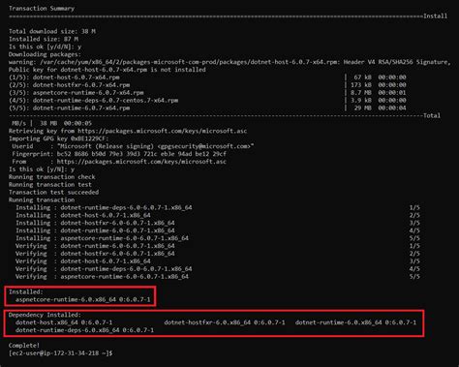Select the 'Total download size: 38 M' line
Viewport: 459px width, 367px height.
(52, 31)
